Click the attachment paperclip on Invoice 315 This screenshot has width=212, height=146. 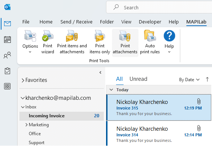point(199,101)
